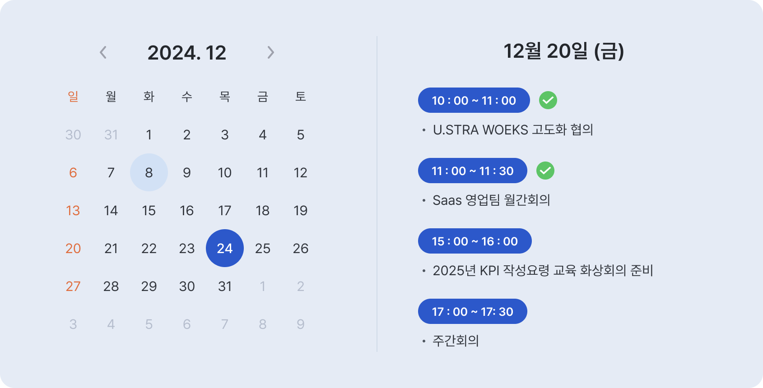Go to next month with right chevron
This screenshot has width=763, height=388.
point(270,52)
